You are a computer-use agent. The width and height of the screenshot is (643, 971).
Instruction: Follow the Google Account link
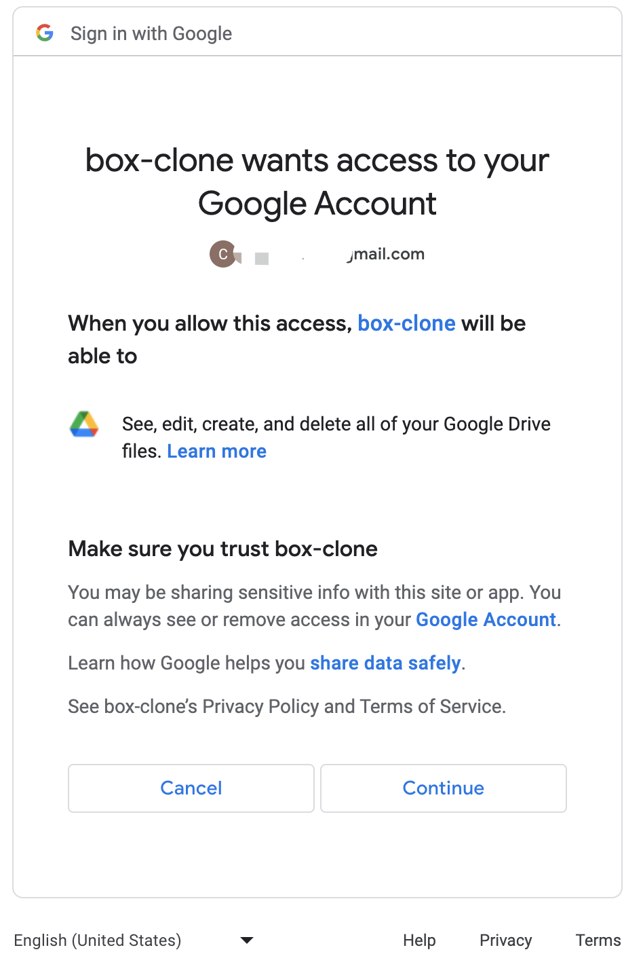[486, 620]
